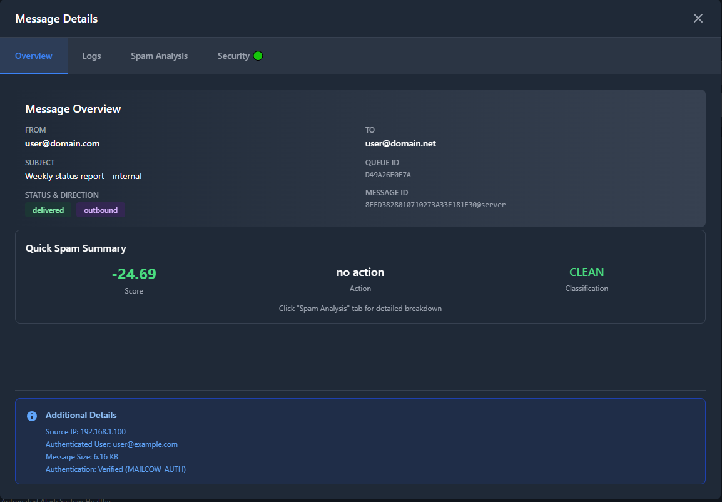The width and height of the screenshot is (722, 502).
Task: Open the Logs tab
Action: pyautogui.click(x=91, y=56)
